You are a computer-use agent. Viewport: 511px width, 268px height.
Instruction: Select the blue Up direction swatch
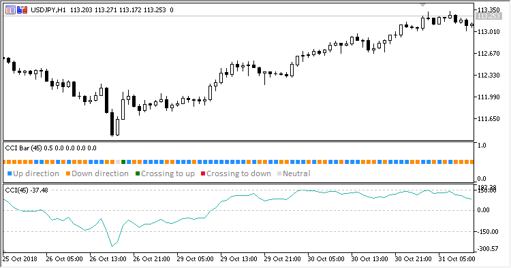10,173
